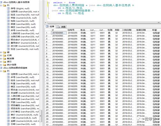Image resolution: width=161 pixels, height=126 pixels.
Task: Click the 年龄 value 32 in row 15
Action: point(116,75)
